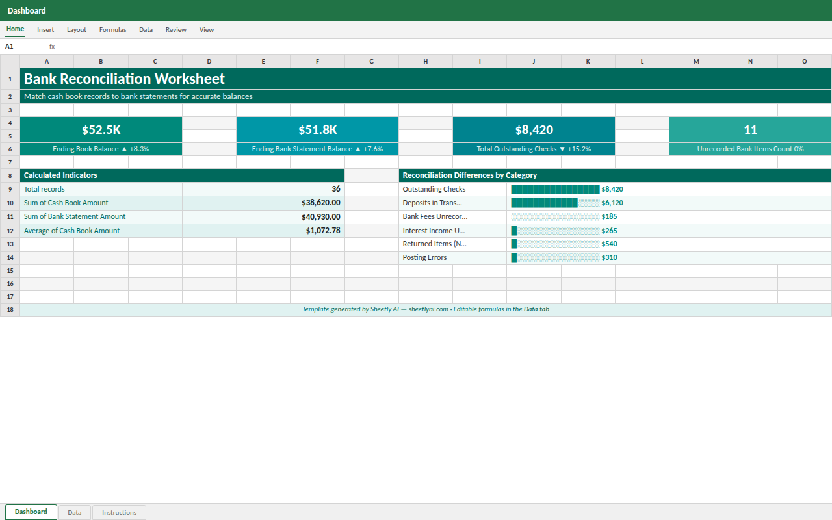Click the bar beside the $185 value
The width and height of the screenshot is (832, 520).
(x=555, y=216)
